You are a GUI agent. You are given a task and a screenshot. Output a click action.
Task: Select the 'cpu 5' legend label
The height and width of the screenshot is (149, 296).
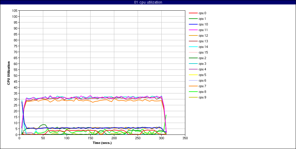202,75
